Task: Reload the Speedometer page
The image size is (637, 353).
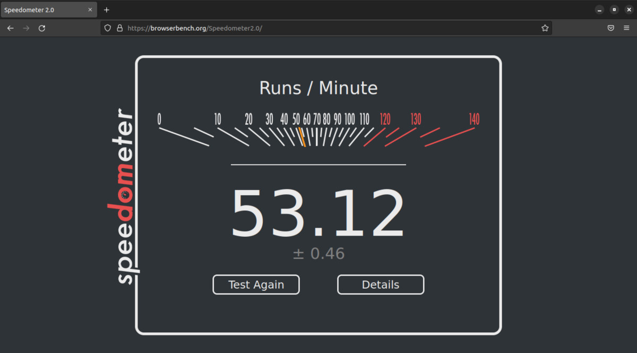Action: point(42,28)
